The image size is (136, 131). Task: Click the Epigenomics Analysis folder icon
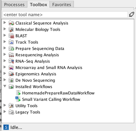[x=11, y=74]
